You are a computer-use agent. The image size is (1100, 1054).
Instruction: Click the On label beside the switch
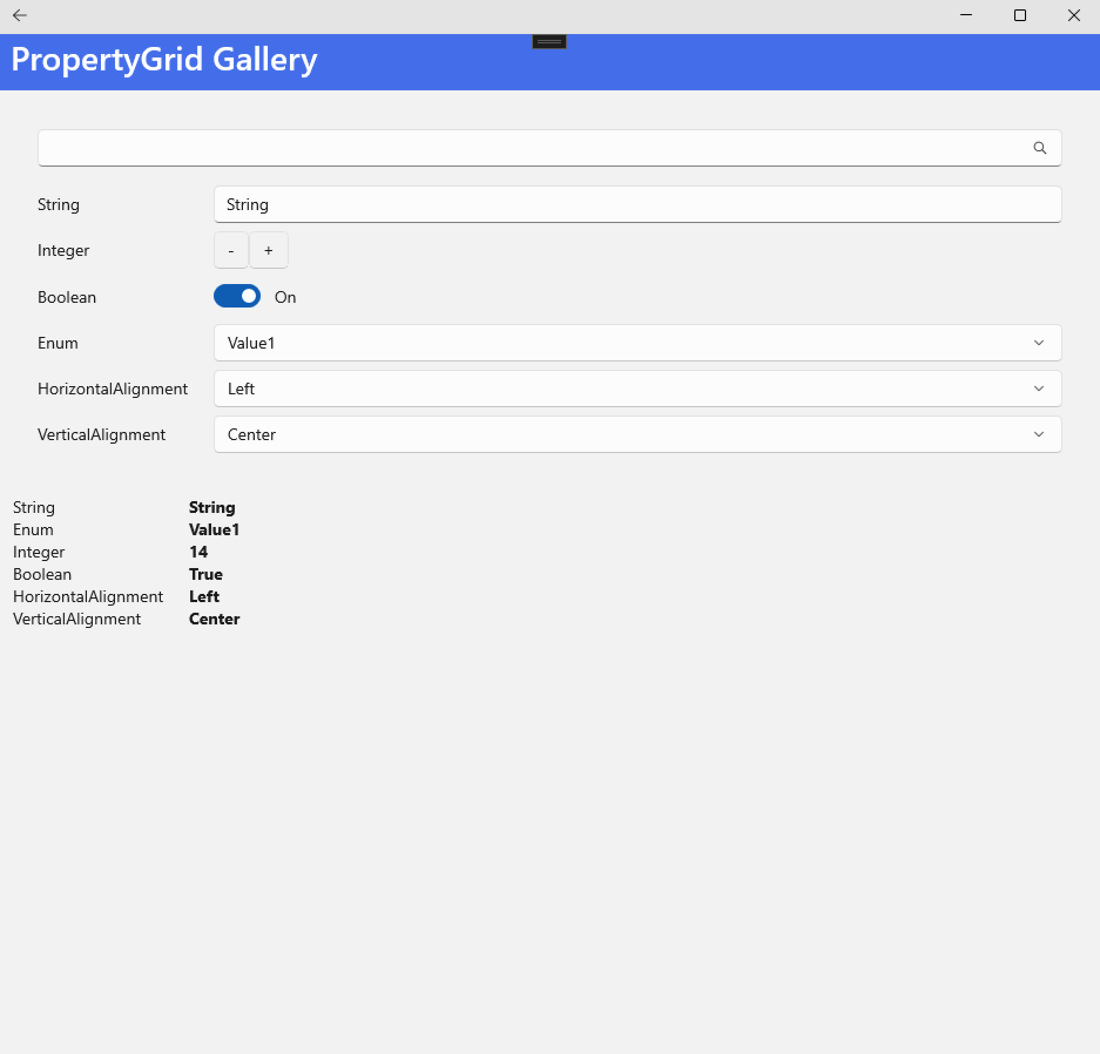pos(285,297)
